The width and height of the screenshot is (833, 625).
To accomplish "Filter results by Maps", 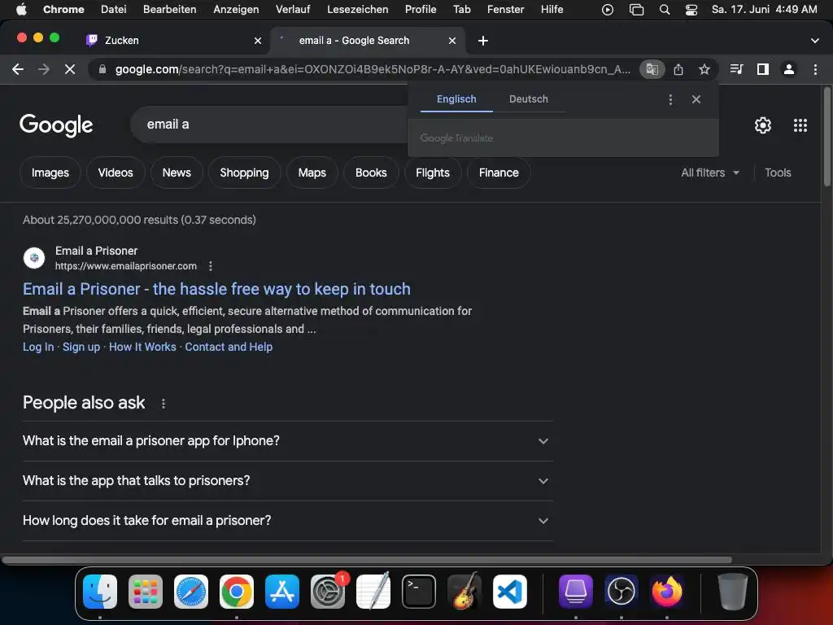I will pos(312,173).
